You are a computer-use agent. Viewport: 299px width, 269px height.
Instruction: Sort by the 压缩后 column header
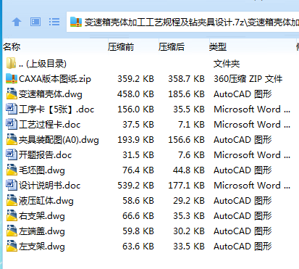coord(172,46)
